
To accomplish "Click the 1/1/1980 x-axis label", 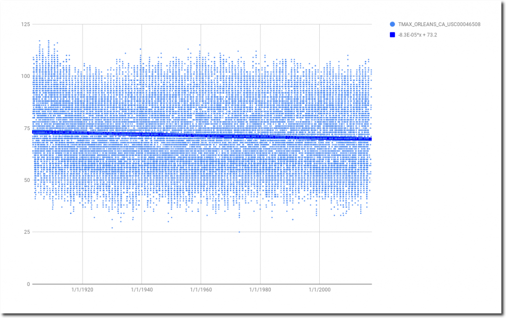I will point(260,290).
